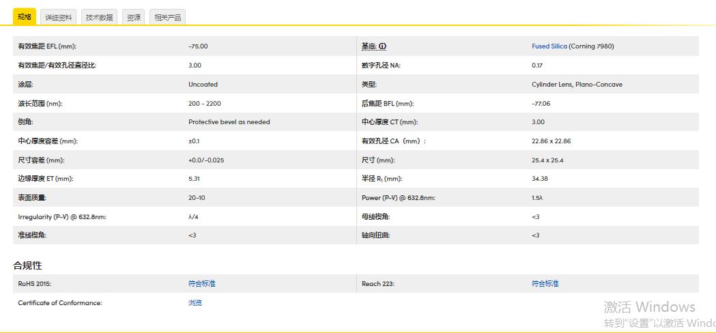The image size is (716, 333).
Task: Click the Reach 223 符合标准 link
Action: [545, 284]
